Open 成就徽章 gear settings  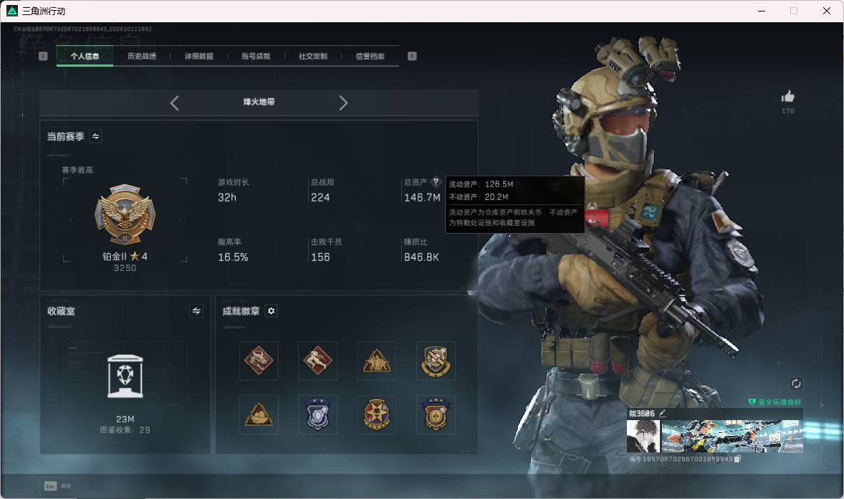(272, 311)
